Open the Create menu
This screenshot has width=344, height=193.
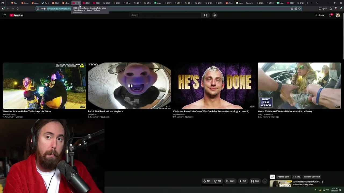click(320, 15)
